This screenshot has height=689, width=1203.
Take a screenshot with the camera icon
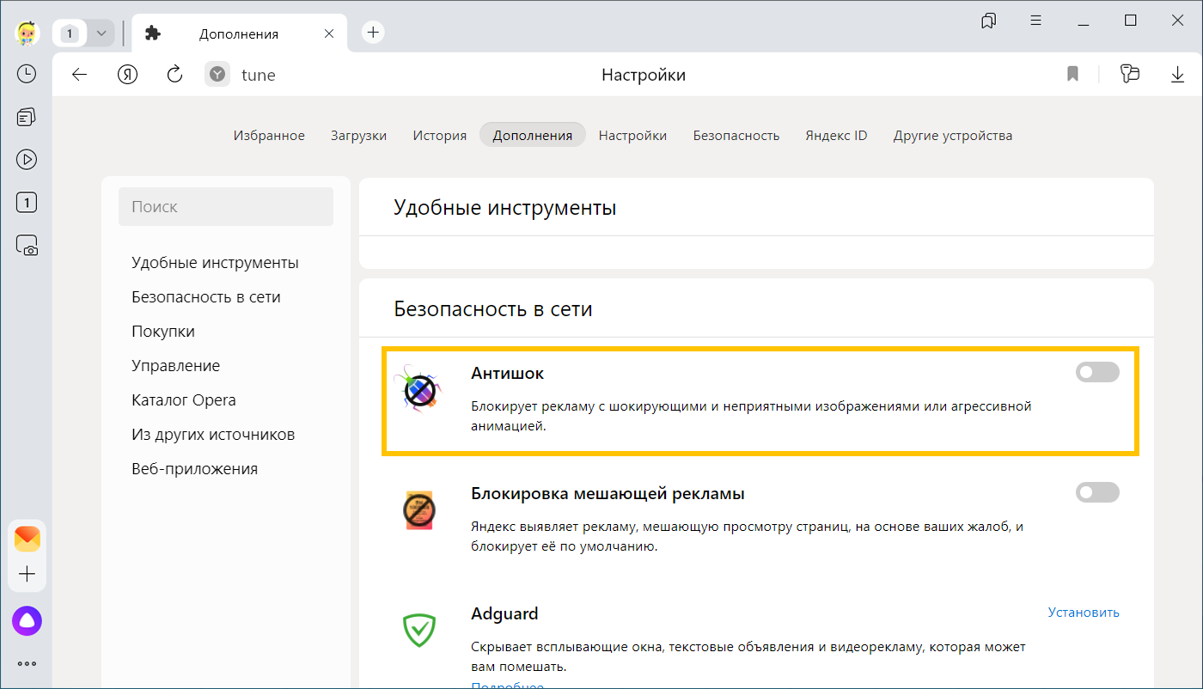27,246
